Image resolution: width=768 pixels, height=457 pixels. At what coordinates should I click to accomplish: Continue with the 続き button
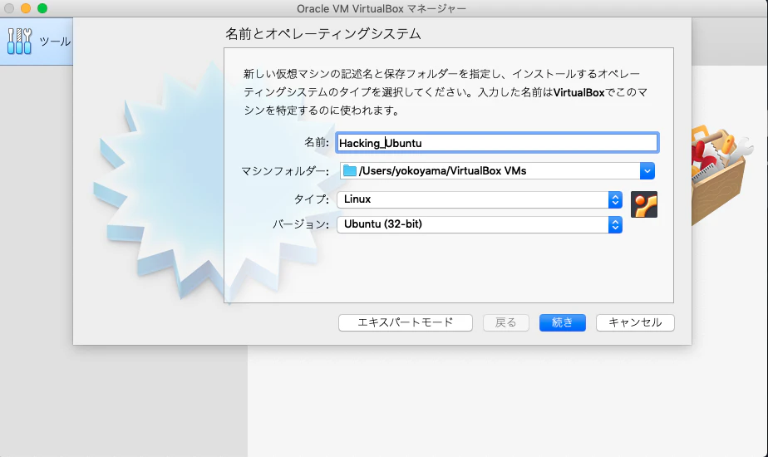(562, 322)
